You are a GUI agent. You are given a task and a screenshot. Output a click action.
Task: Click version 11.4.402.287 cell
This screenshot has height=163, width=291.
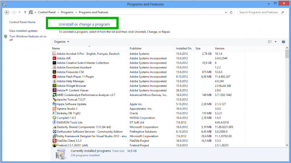tap(222, 77)
